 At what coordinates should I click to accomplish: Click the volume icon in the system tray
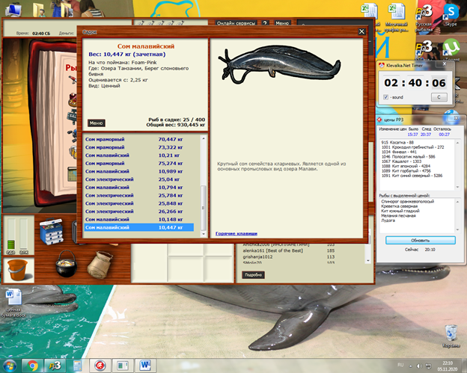point(419,366)
